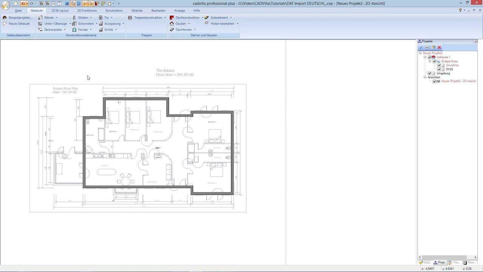Open the Gauben dropdown arrow
Image resolution: width=483 pixels, height=272 pixels.
coord(189,23)
